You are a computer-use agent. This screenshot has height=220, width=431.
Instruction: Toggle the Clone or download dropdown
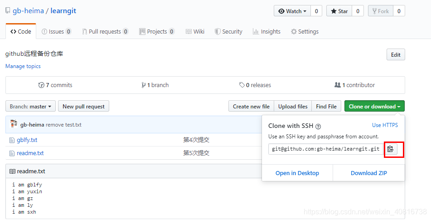374,107
